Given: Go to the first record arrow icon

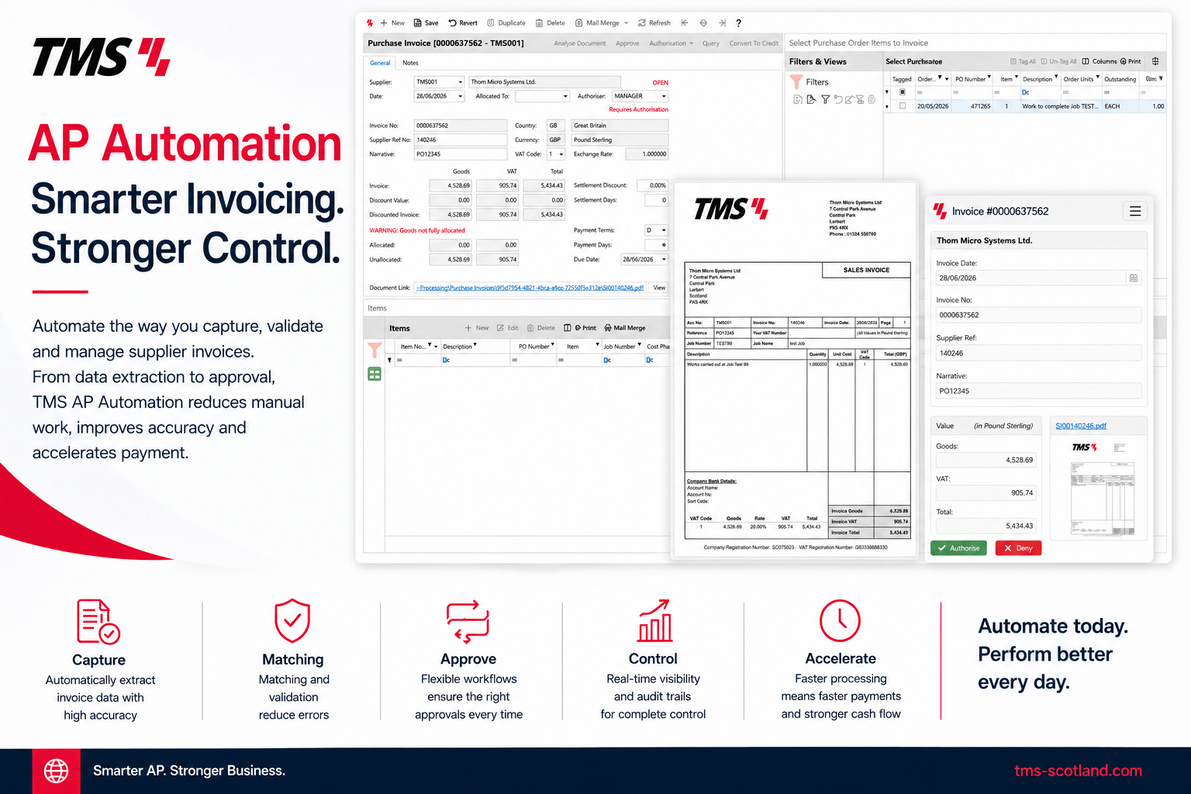Looking at the screenshot, I should tap(685, 23).
